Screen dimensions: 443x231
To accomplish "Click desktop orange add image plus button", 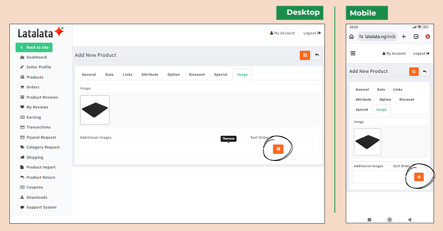I will coord(278,149).
